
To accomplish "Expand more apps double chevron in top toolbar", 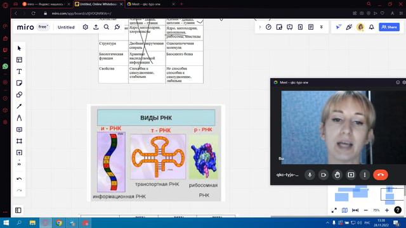I will [x=322, y=27].
